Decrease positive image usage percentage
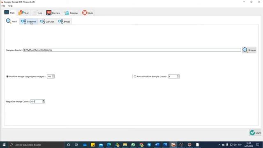 tap(53, 77)
